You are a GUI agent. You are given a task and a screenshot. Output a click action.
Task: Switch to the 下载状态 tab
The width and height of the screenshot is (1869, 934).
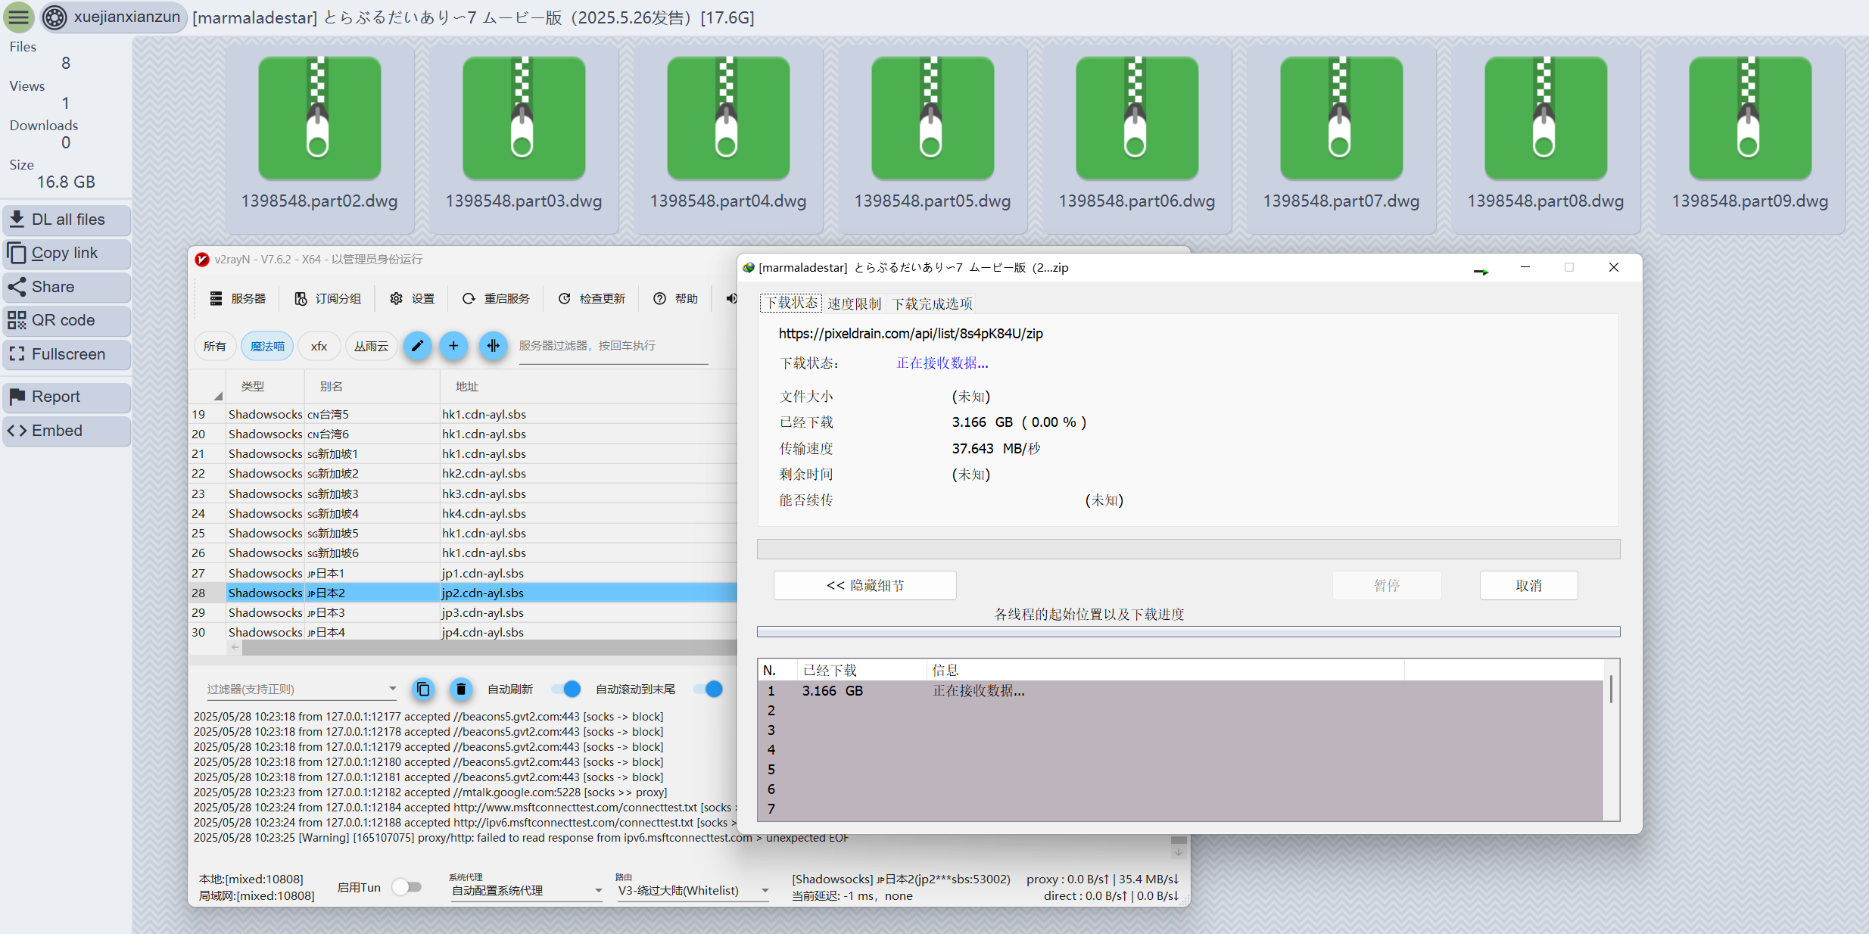point(791,304)
